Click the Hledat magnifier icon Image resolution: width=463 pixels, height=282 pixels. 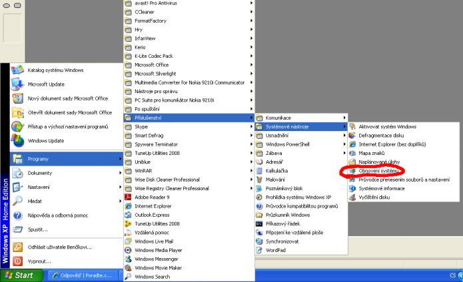[x=17, y=202]
